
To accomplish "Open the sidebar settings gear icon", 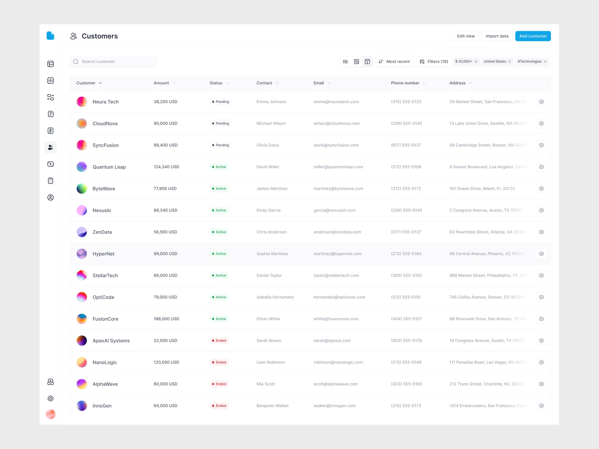I will coord(51,398).
